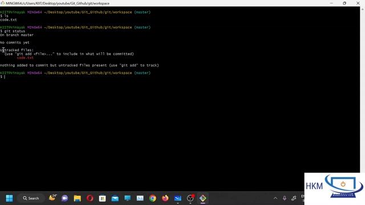
Task: Click the red untracked code.txt filename
Action: tap(25, 58)
